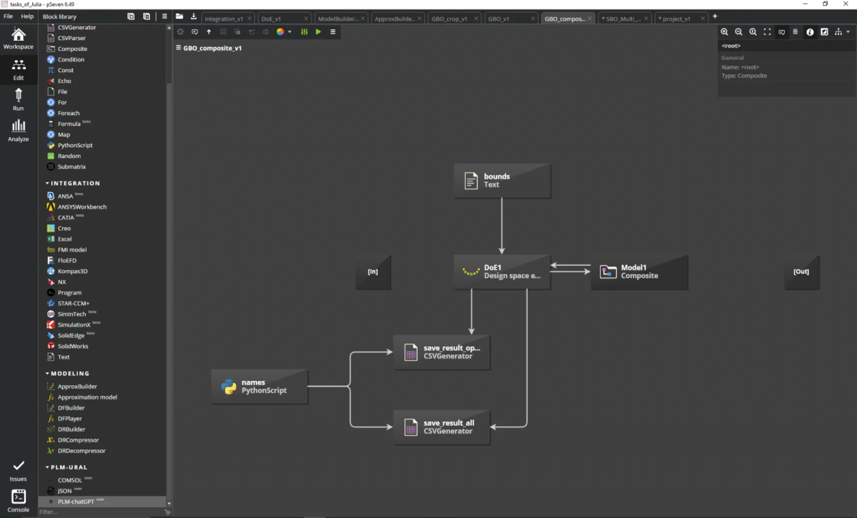
Task: Open the Run view
Action: pos(19,99)
